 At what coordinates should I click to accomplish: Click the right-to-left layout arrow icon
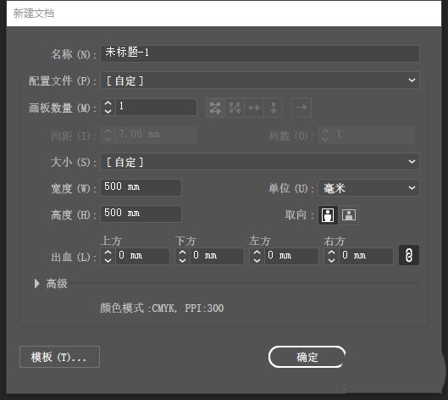[x=301, y=108]
